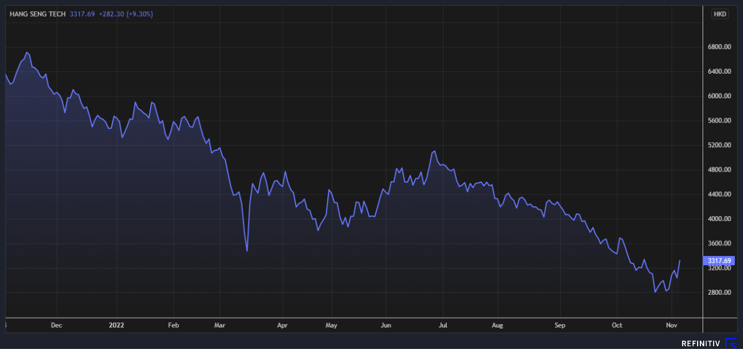
Task: Click the 2022 label on time axis
Action: click(117, 325)
